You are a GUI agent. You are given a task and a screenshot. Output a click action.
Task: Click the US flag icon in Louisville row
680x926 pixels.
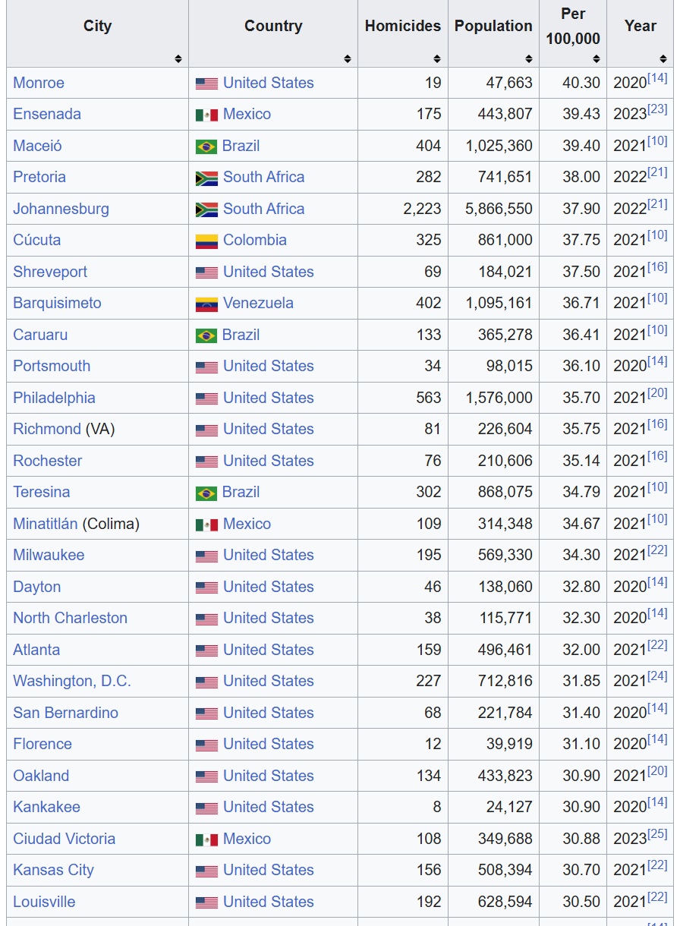[206, 902]
